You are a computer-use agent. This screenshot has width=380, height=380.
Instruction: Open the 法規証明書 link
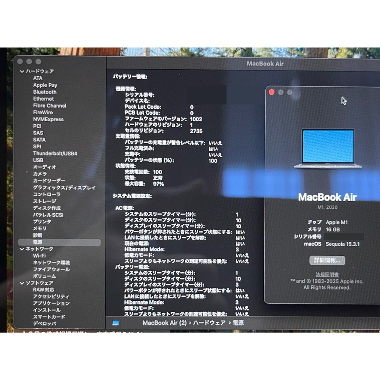(x=327, y=274)
